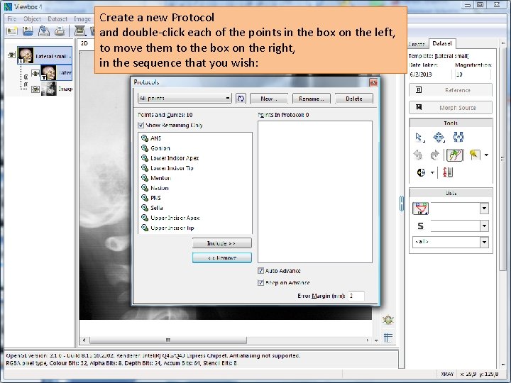Open the All points protocol dropdown
Image resolution: width=511 pixels, height=383 pixels.
point(185,98)
